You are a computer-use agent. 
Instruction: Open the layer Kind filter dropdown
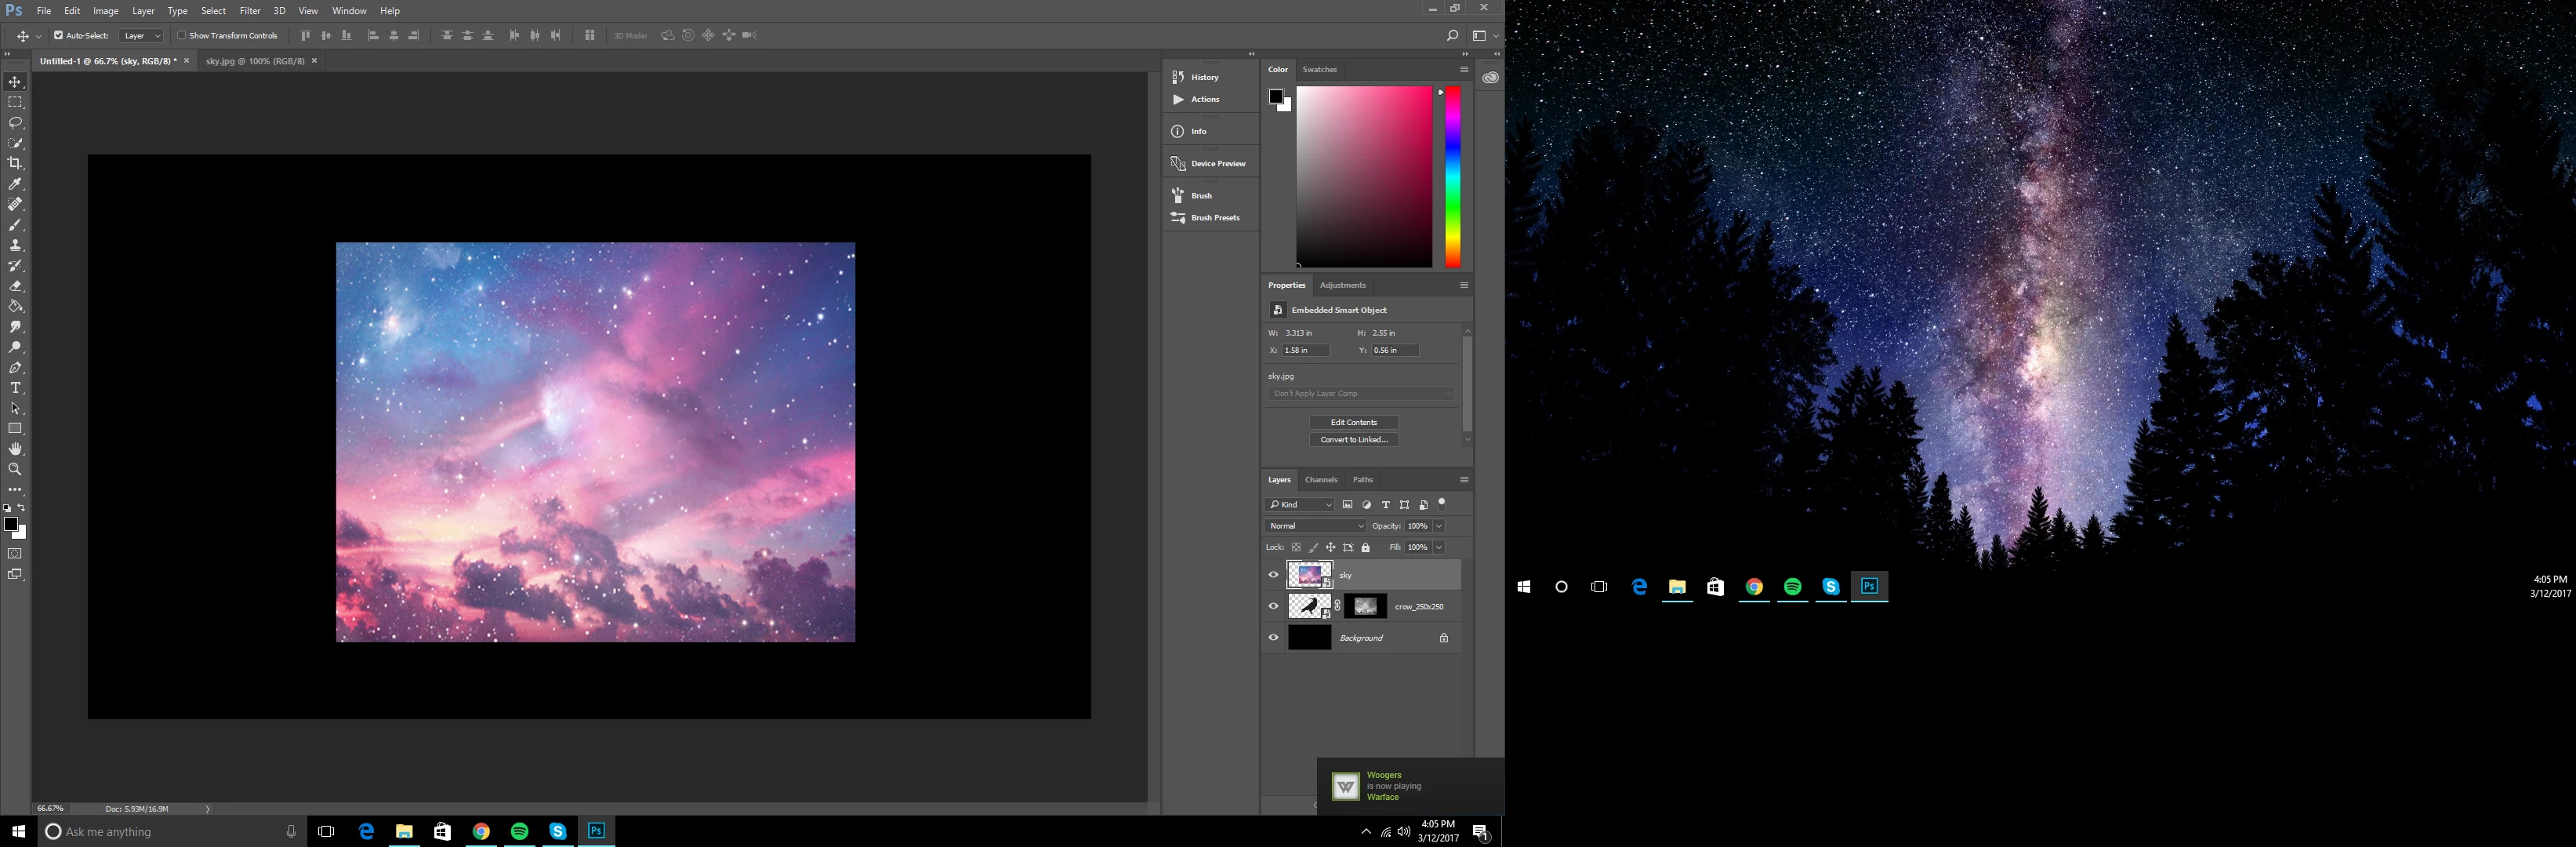[1300, 505]
